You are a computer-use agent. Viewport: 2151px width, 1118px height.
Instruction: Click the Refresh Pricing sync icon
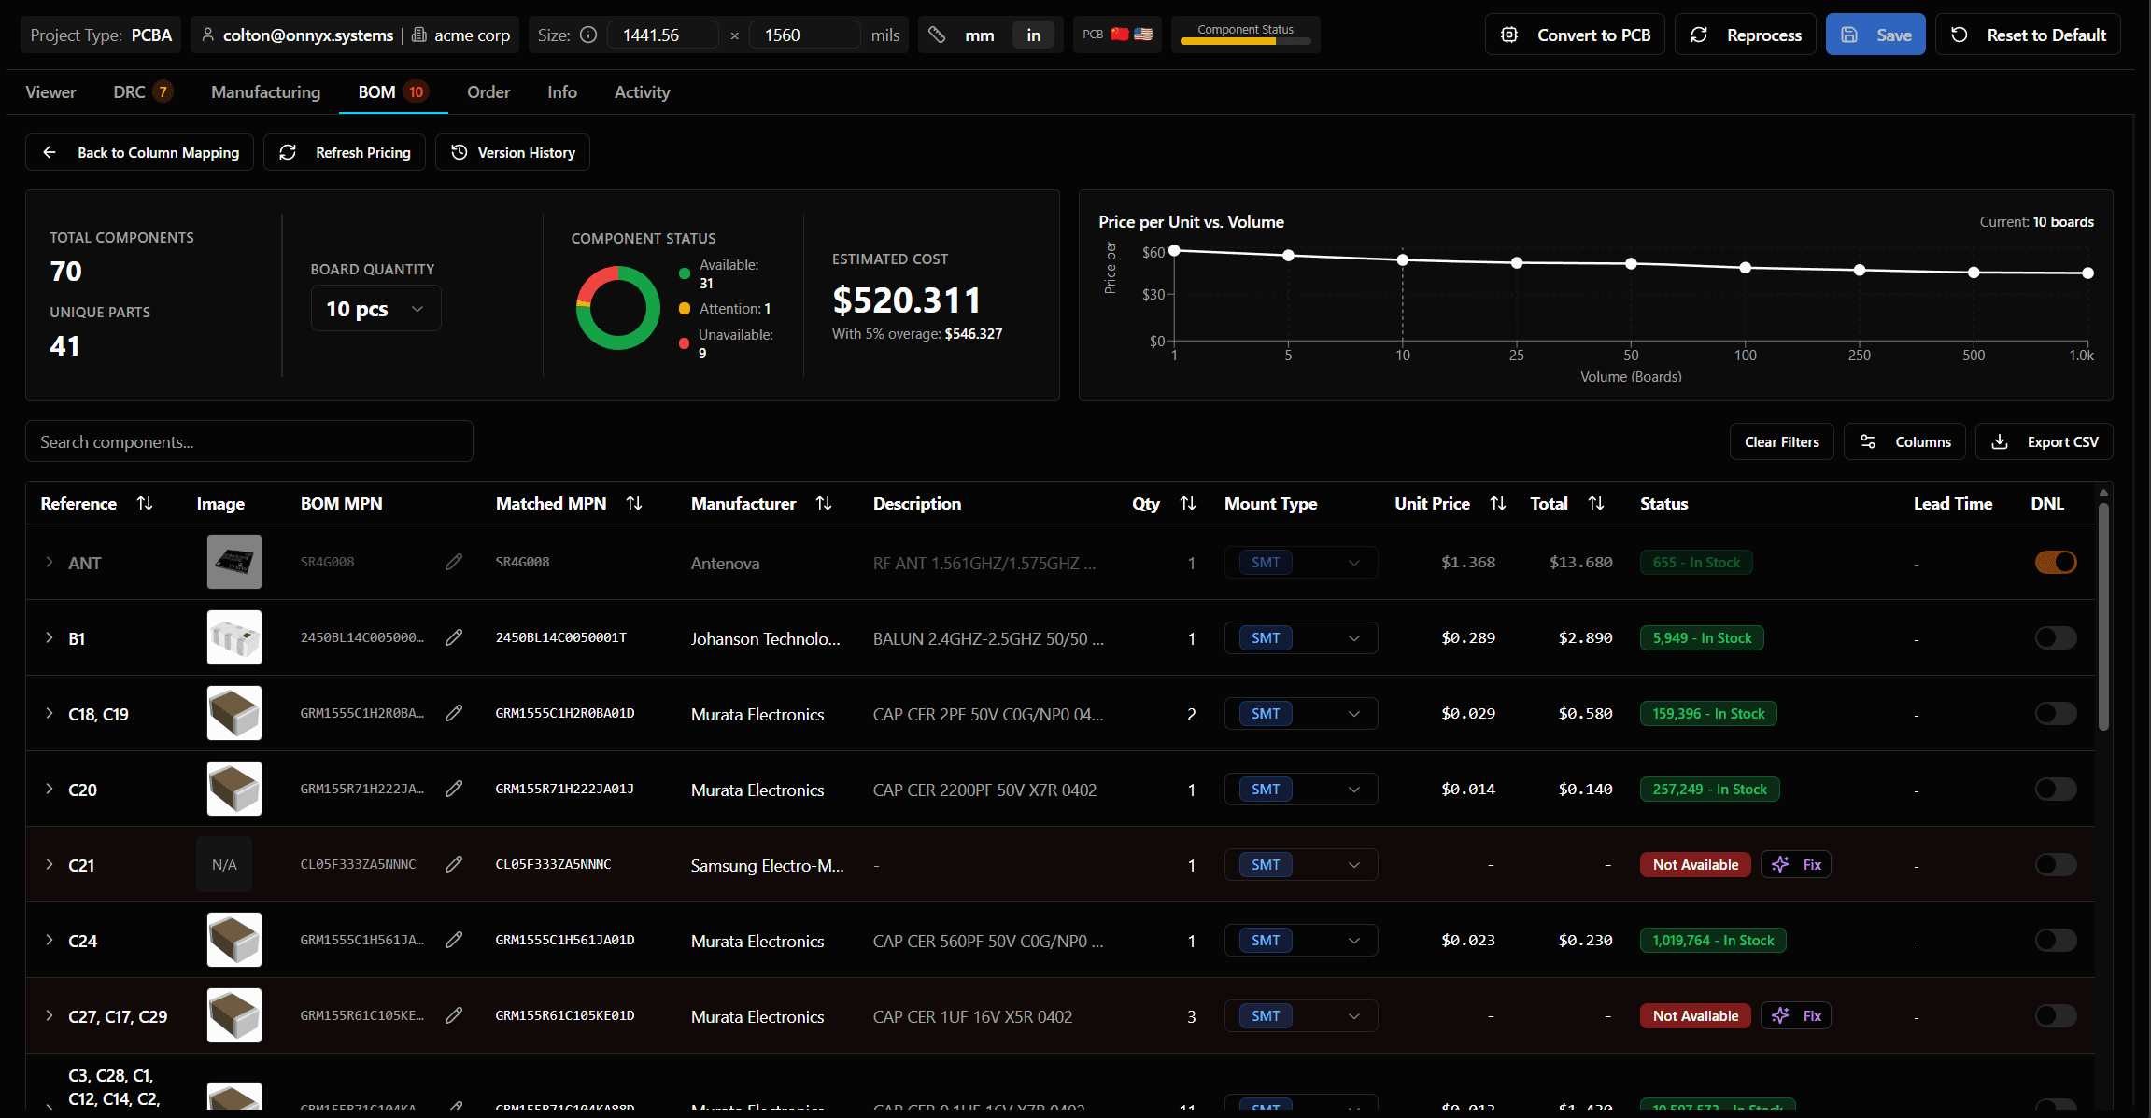point(288,152)
